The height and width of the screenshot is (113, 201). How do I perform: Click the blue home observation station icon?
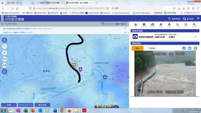pyautogui.click(x=161, y=25)
